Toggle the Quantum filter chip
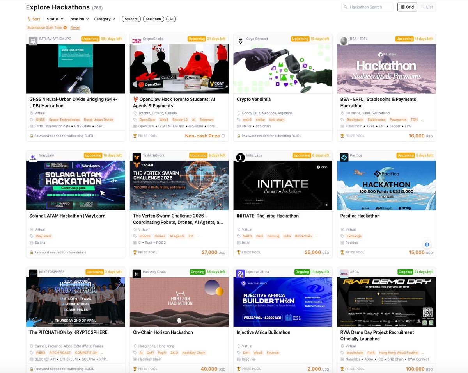 154,19
